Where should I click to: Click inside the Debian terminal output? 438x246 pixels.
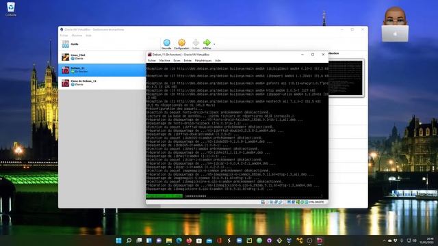[237, 131]
